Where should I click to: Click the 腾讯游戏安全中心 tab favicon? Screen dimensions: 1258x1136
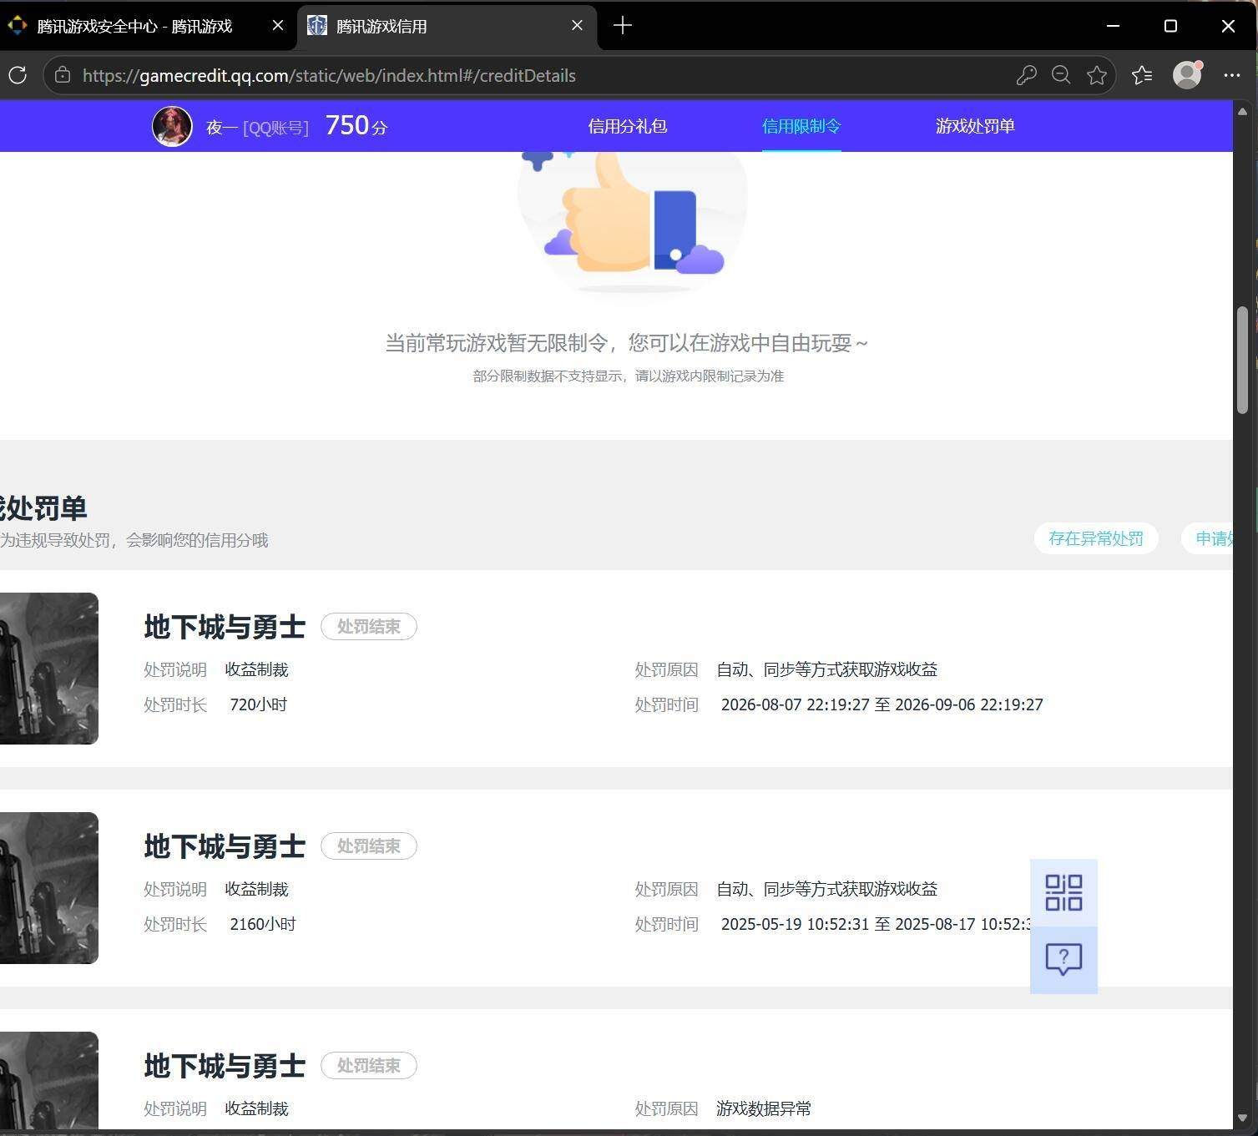pos(17,26)
